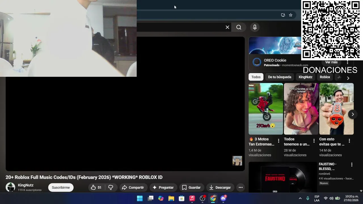Image resolution: width=363 pixels, height=204 pixels.
Task: Open the rombtw6 channel link
Action: [324, 174]
